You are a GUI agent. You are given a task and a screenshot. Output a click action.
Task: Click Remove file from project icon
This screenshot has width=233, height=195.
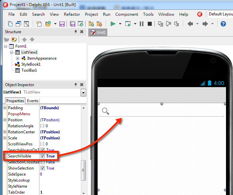[99, 24]
